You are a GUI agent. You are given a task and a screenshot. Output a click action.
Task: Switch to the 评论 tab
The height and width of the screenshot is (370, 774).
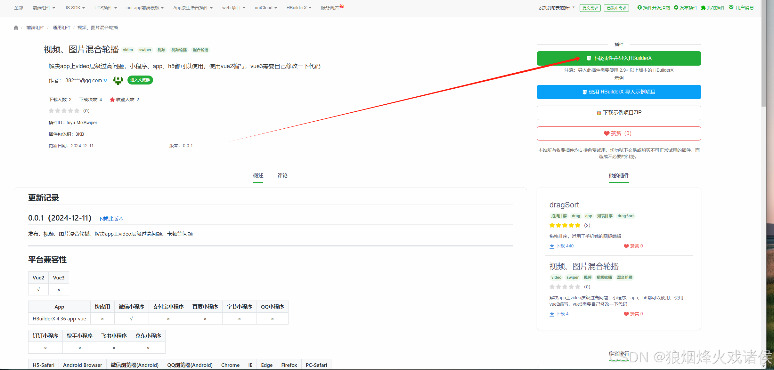coord(282,175)
